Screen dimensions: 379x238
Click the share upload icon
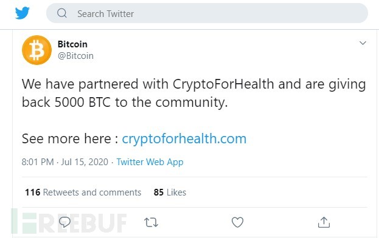tap(324, 222)
